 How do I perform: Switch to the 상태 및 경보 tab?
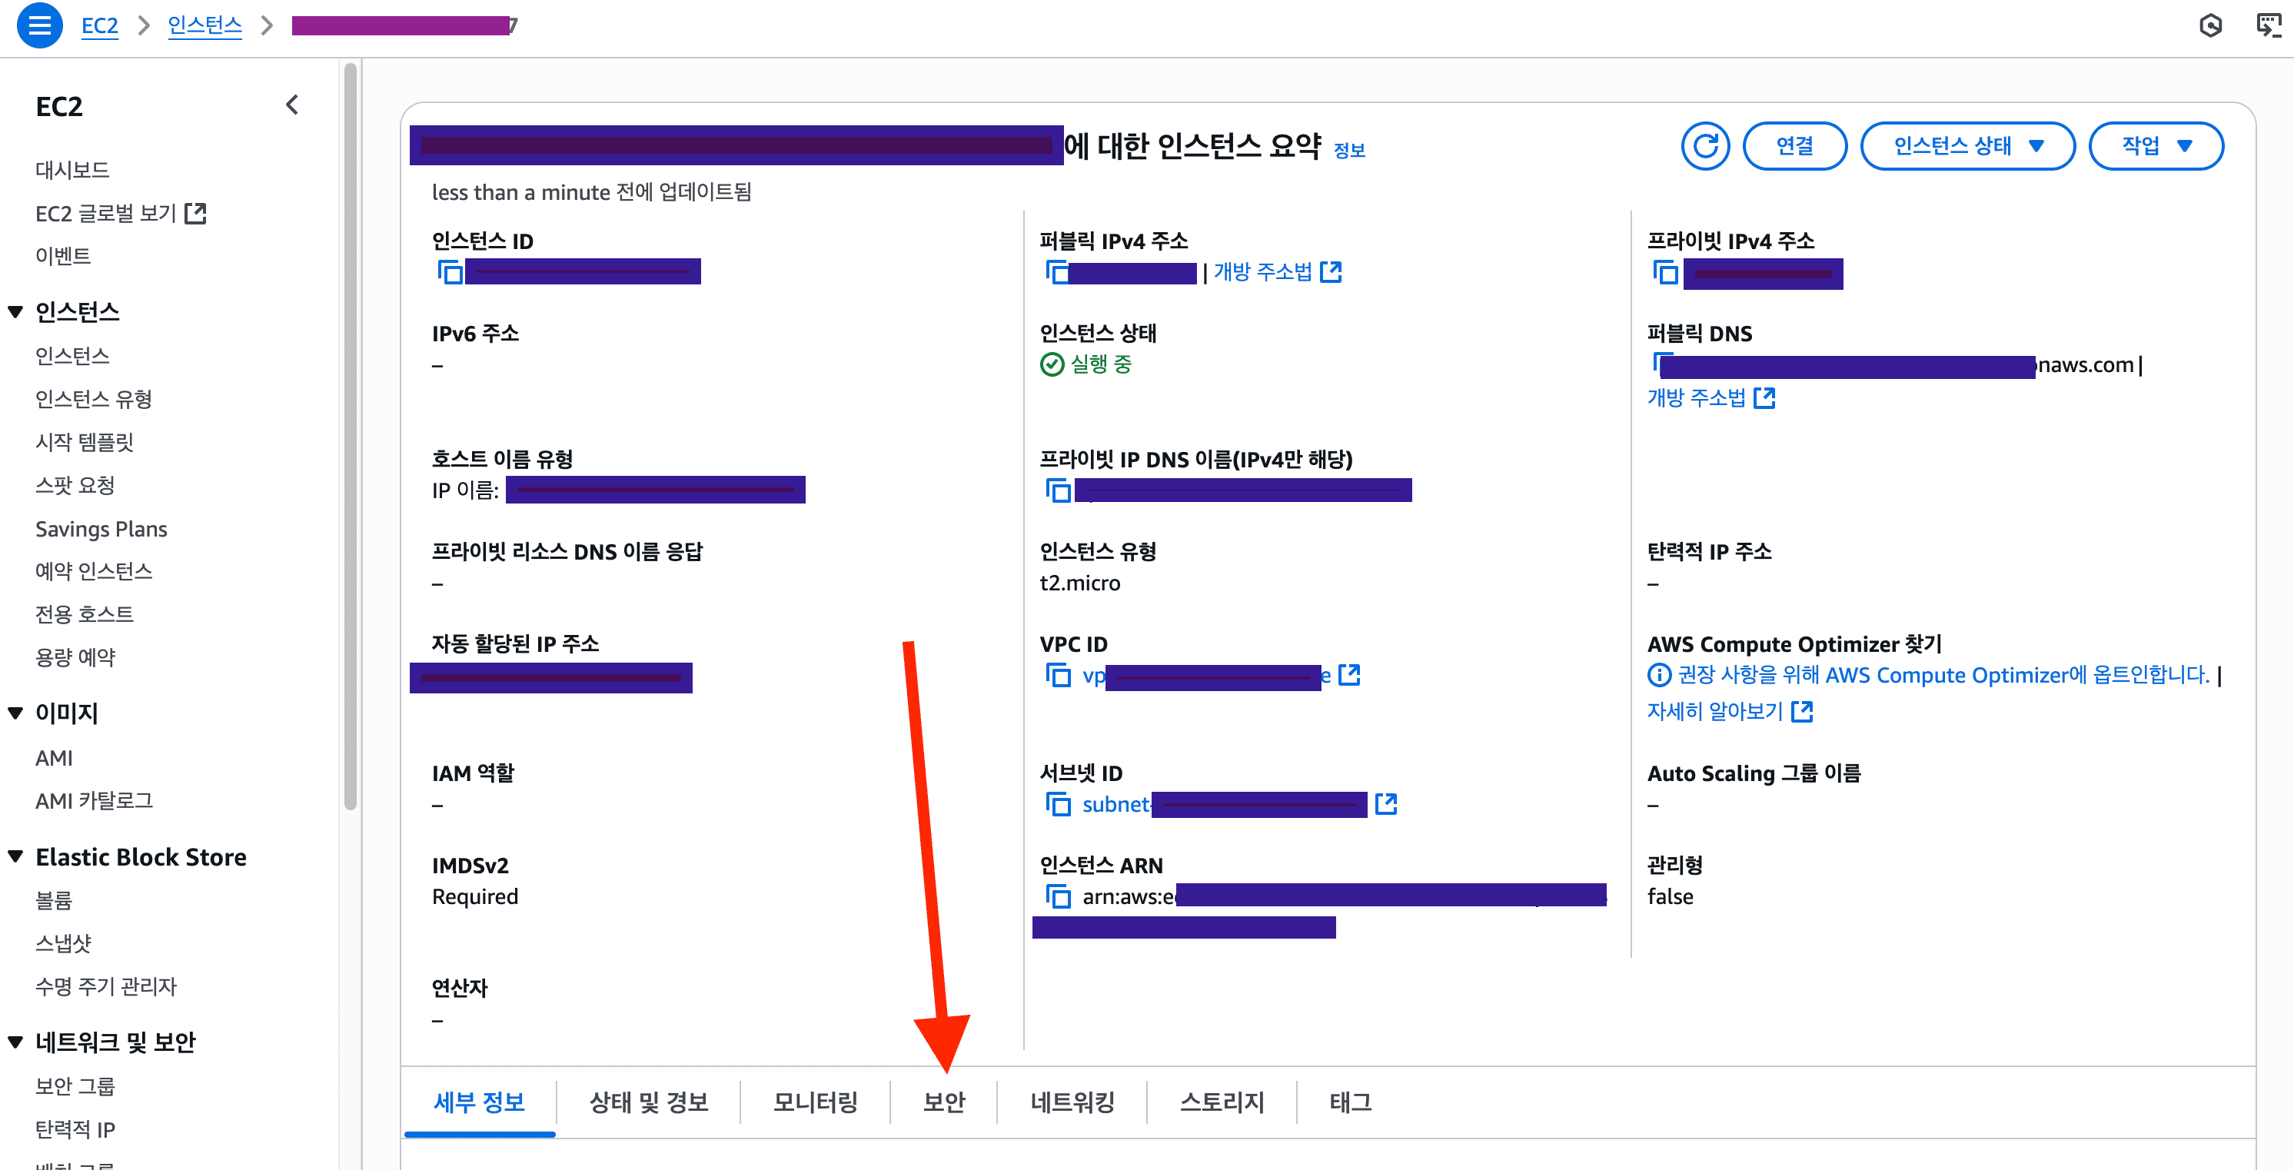pos(648,1102)
